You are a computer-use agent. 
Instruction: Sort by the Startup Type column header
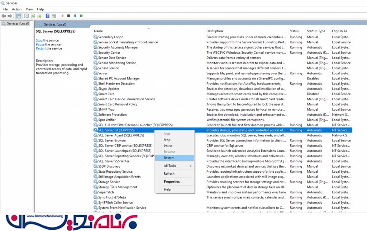(318, 31)
